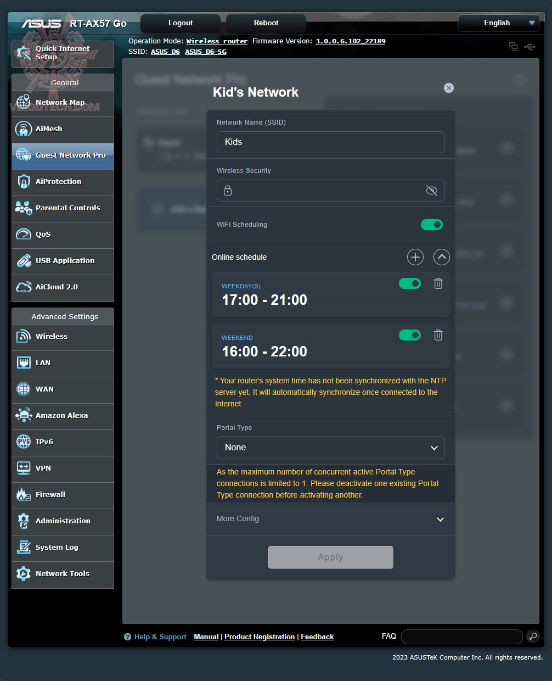
Task: Collapse the Online schedule list
Action: coord(442,257)
